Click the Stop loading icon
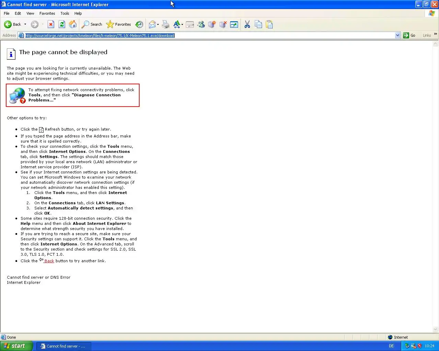This screenshot has height=351, width=439. click(51, 24)
